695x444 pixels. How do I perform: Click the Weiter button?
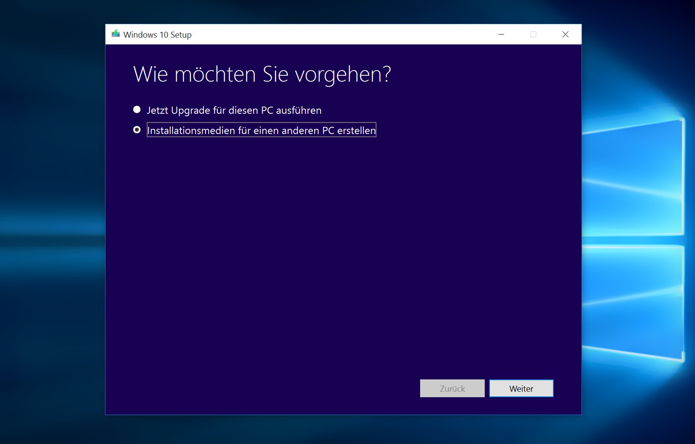pyautogui.click(x=521, y=388)
